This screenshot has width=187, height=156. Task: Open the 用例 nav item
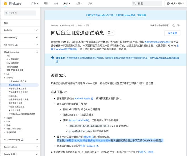[x=46, y=3]
